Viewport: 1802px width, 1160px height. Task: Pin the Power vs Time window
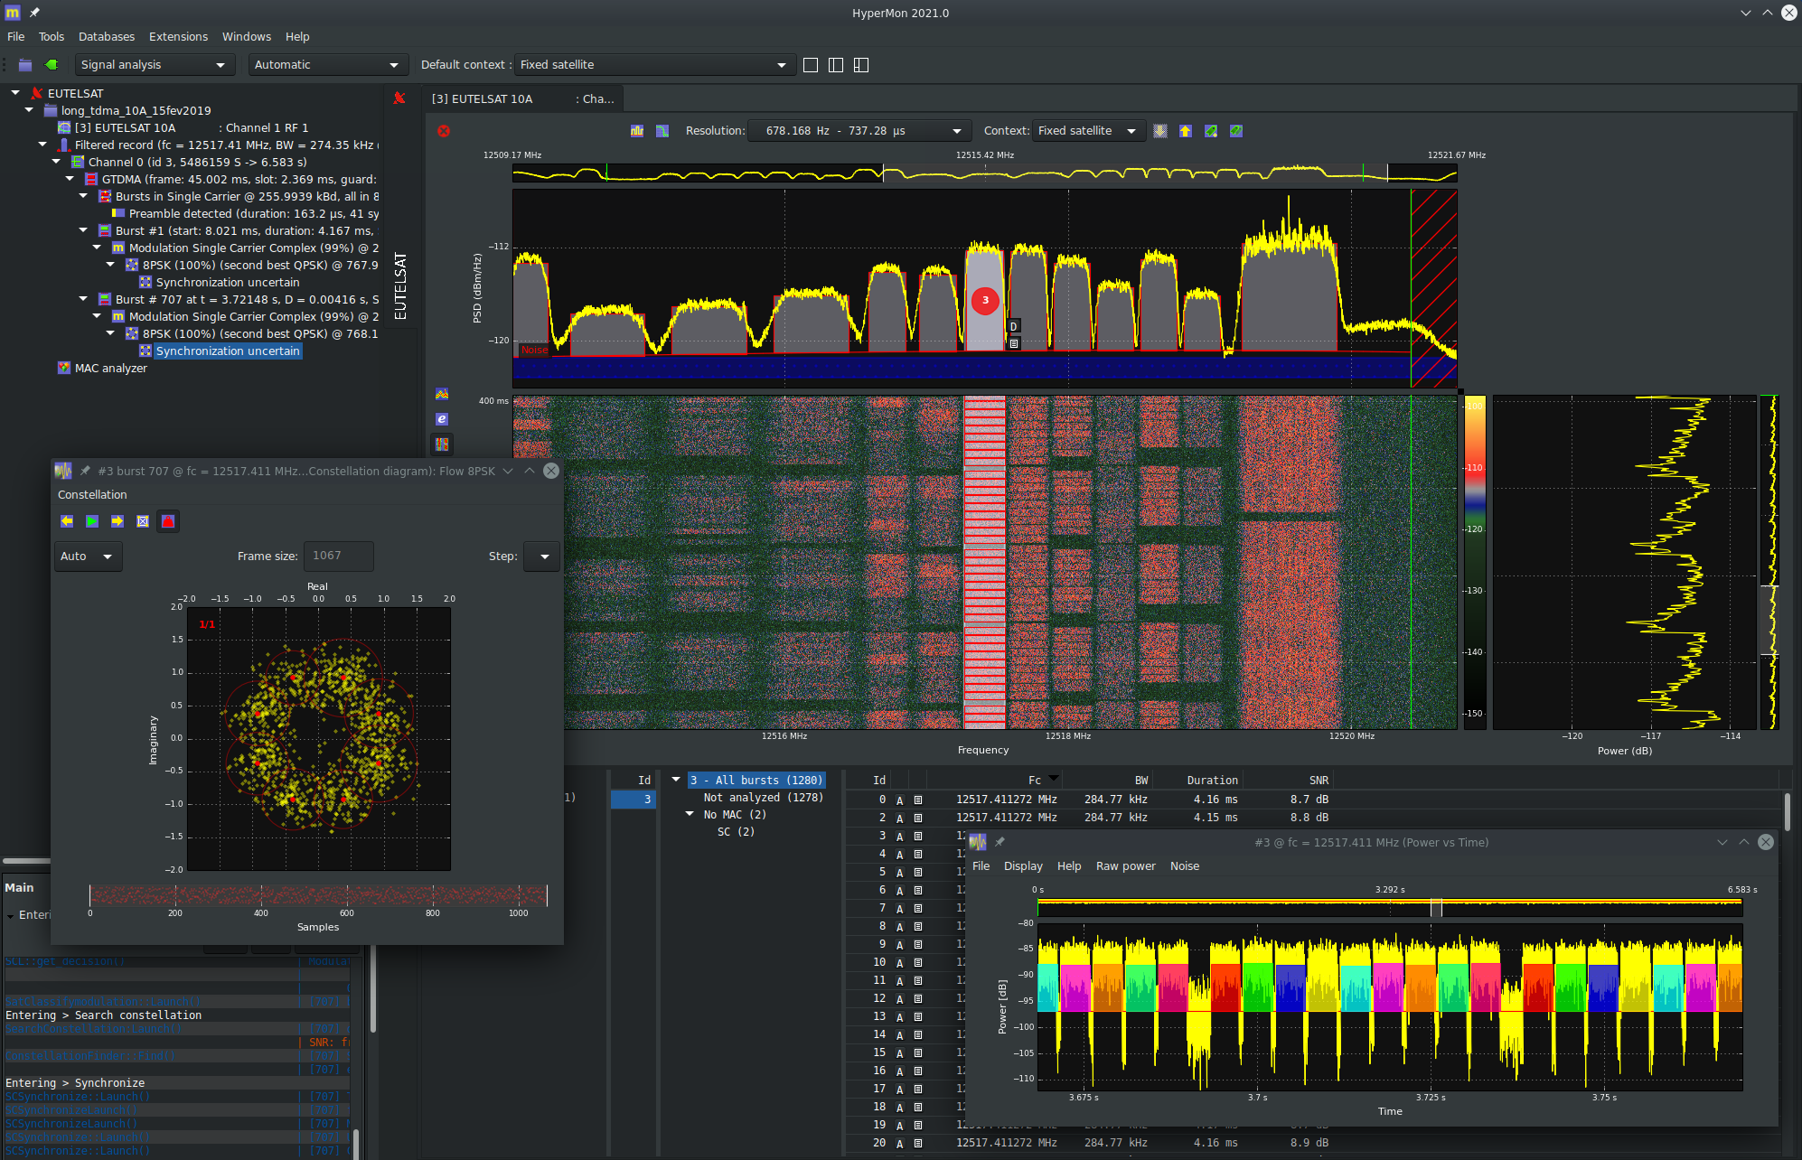(x=1000, y=842)
